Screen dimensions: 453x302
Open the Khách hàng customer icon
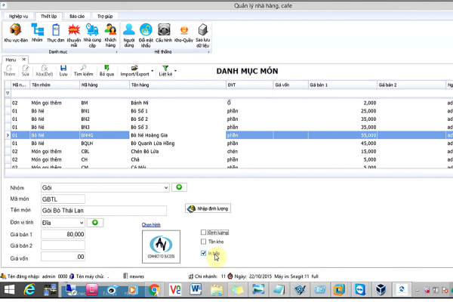pos(110,35)
